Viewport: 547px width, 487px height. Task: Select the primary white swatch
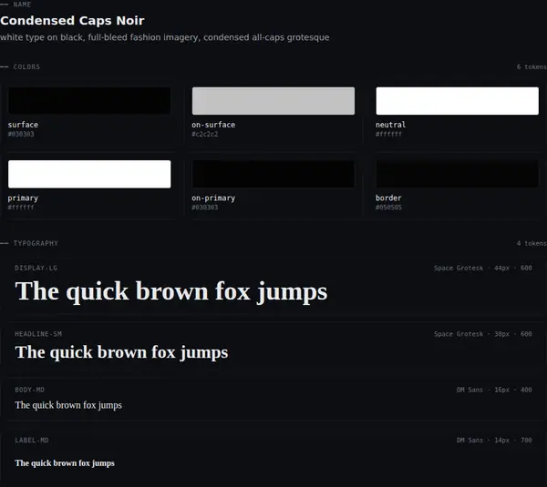pyautogui.click(x=89, y=174)
